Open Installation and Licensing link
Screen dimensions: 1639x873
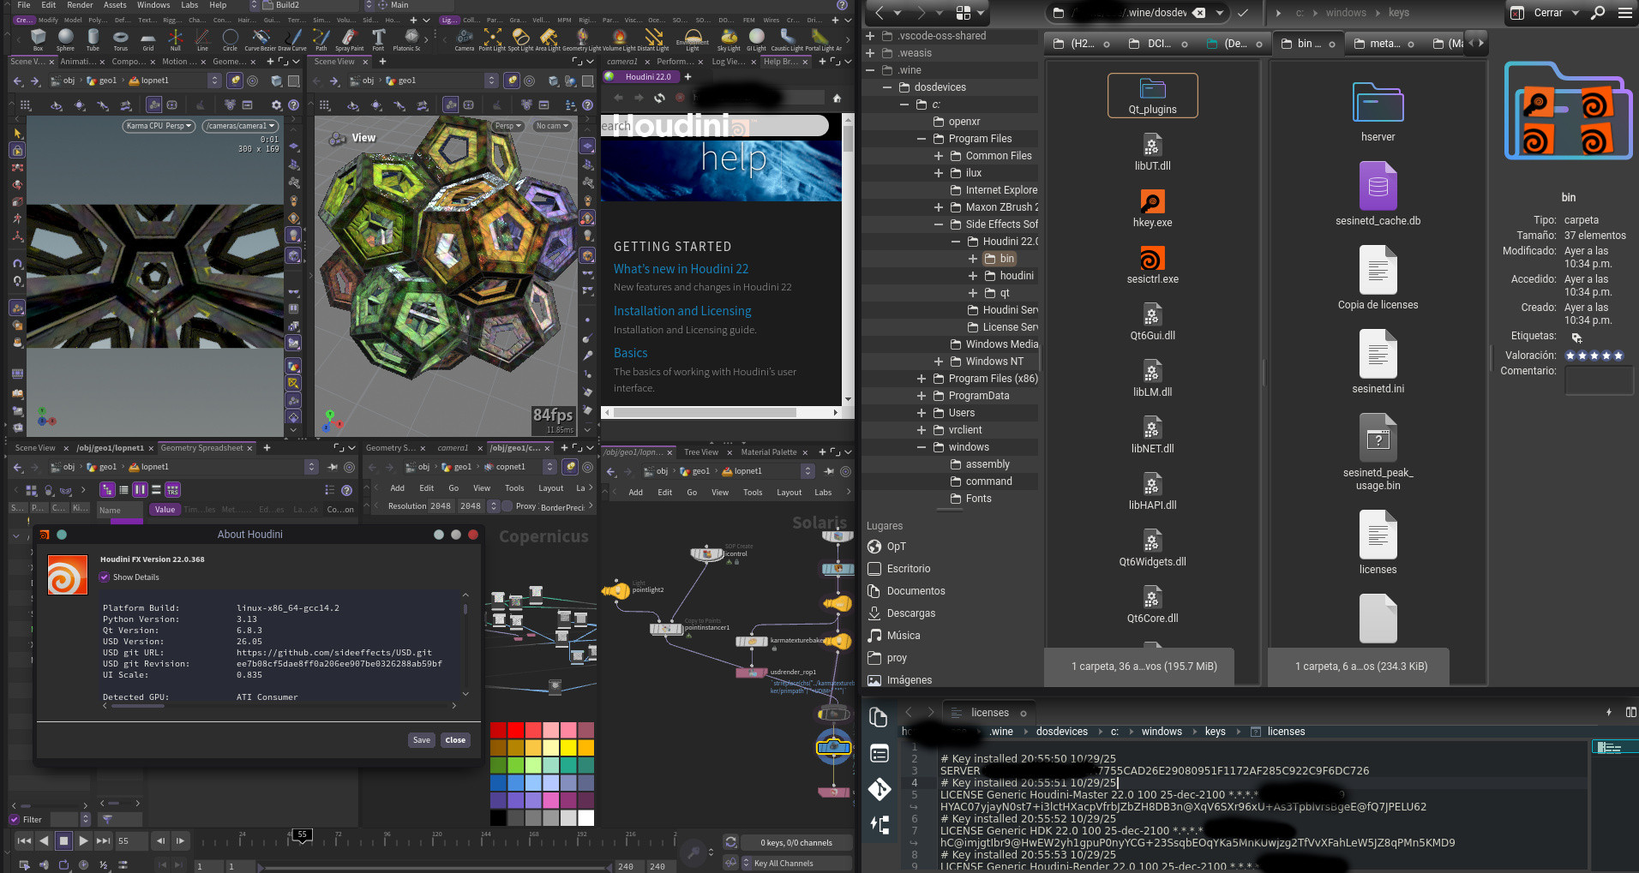click(x=682, y=311)
